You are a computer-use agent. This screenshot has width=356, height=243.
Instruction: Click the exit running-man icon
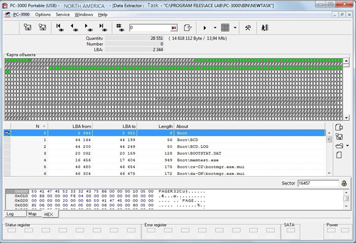coord(265,28)
